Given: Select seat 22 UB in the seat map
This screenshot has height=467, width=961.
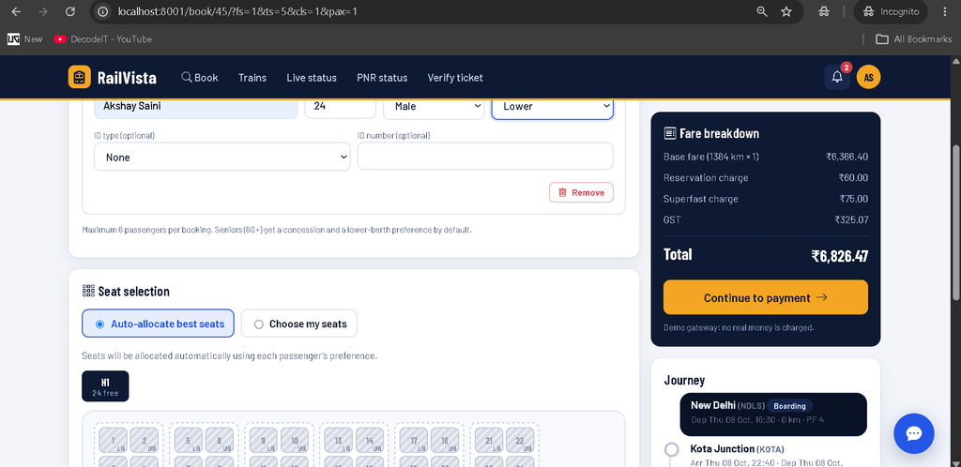Looking at the screenshot, I should [520, 440].
